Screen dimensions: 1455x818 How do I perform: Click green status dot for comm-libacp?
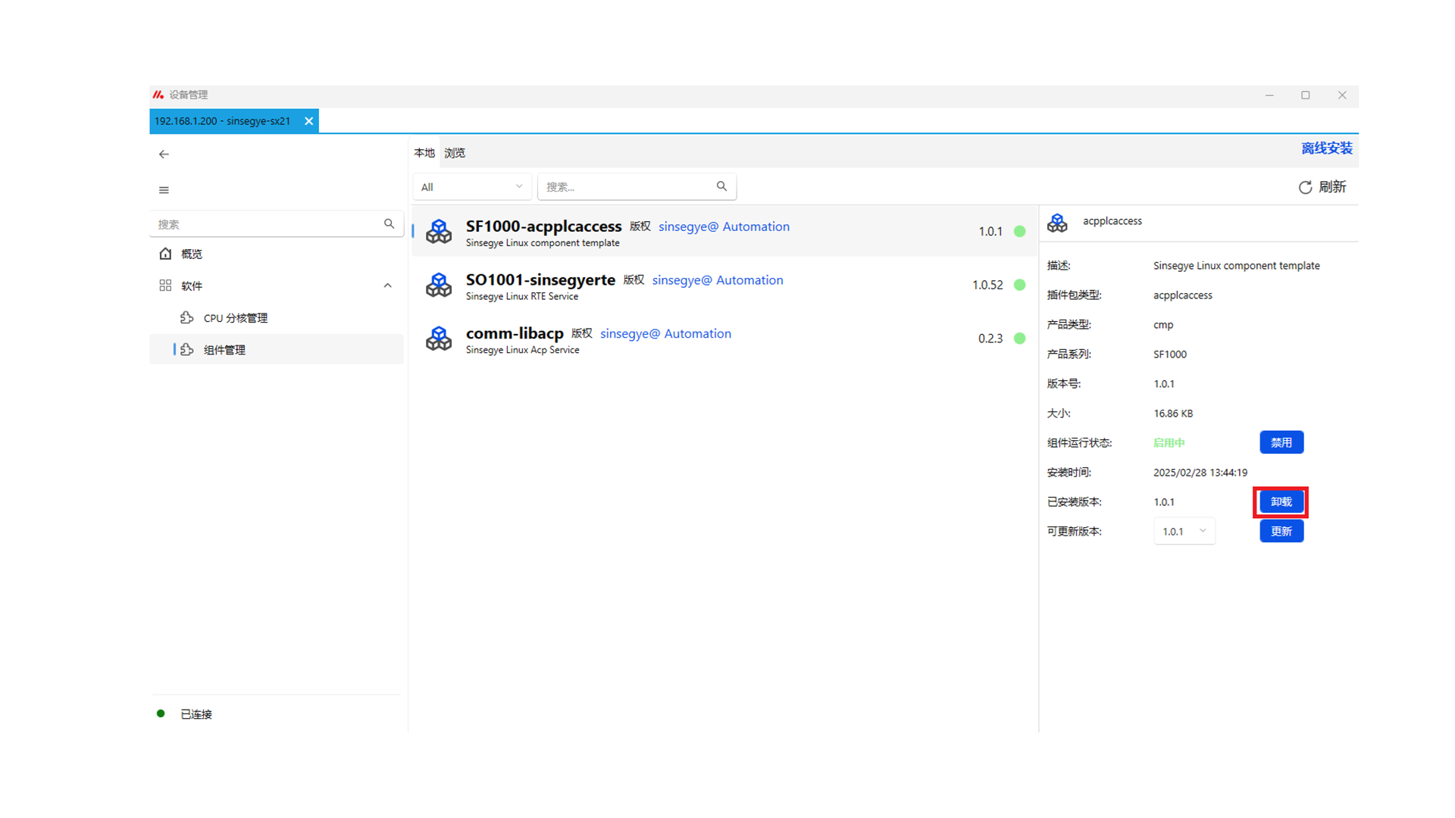(x=1020, y=339)
